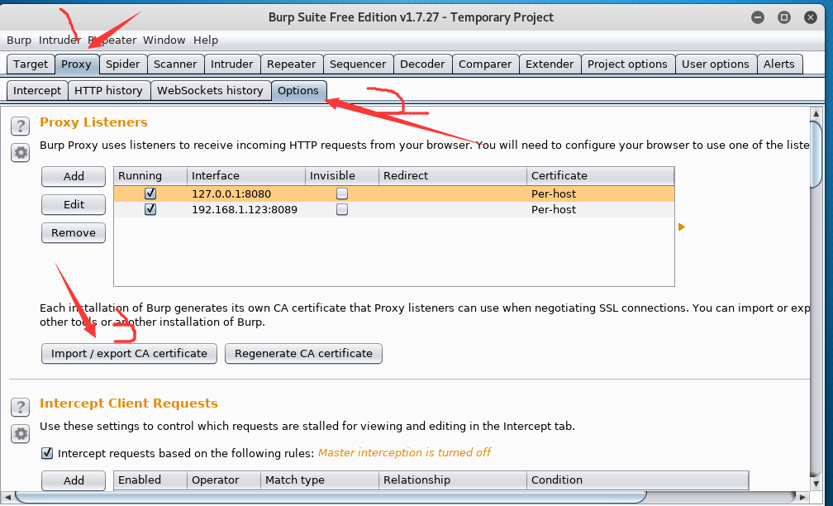Screen dimensions: 833x506
Task: Open help for Proxy Listeners section
Action: point(20,126)
